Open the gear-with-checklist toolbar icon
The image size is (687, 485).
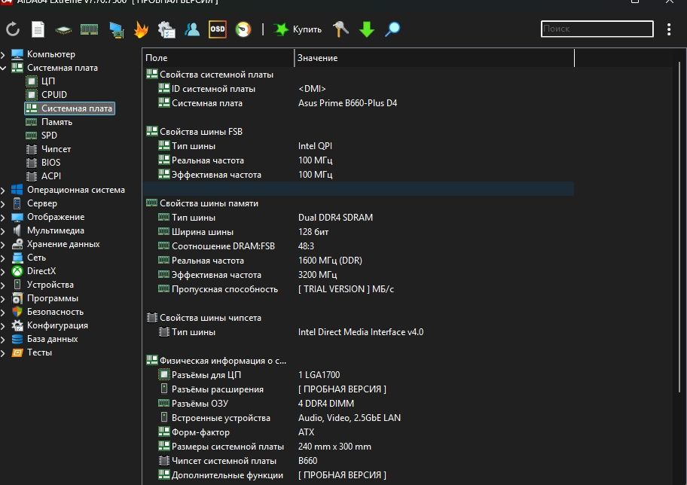coord(166,29)
